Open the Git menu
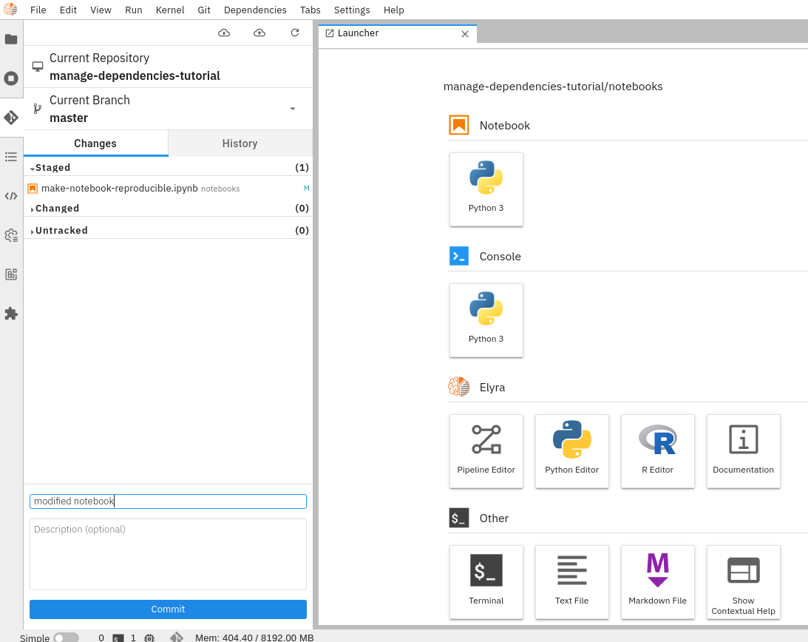808x642 pixels. (204, 10)
